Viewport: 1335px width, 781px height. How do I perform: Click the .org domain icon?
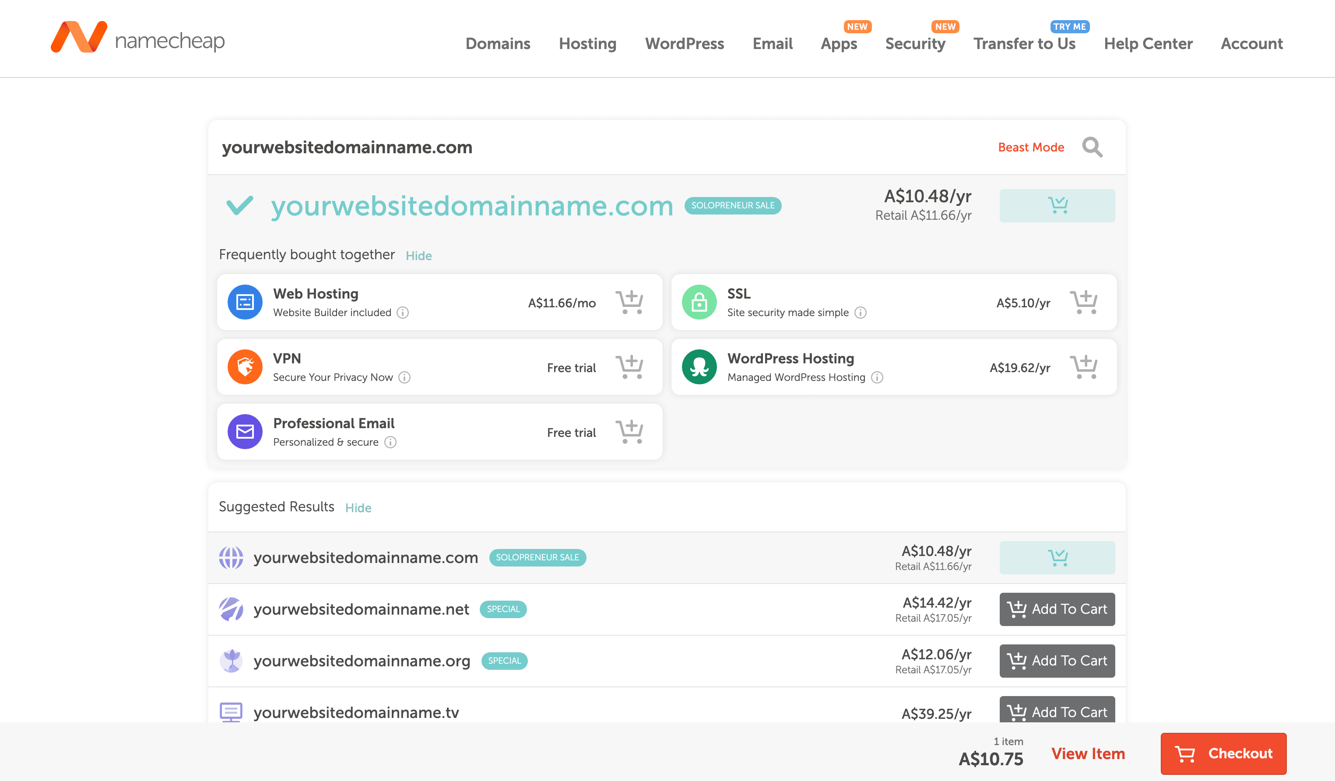click(x=231, y=661)
